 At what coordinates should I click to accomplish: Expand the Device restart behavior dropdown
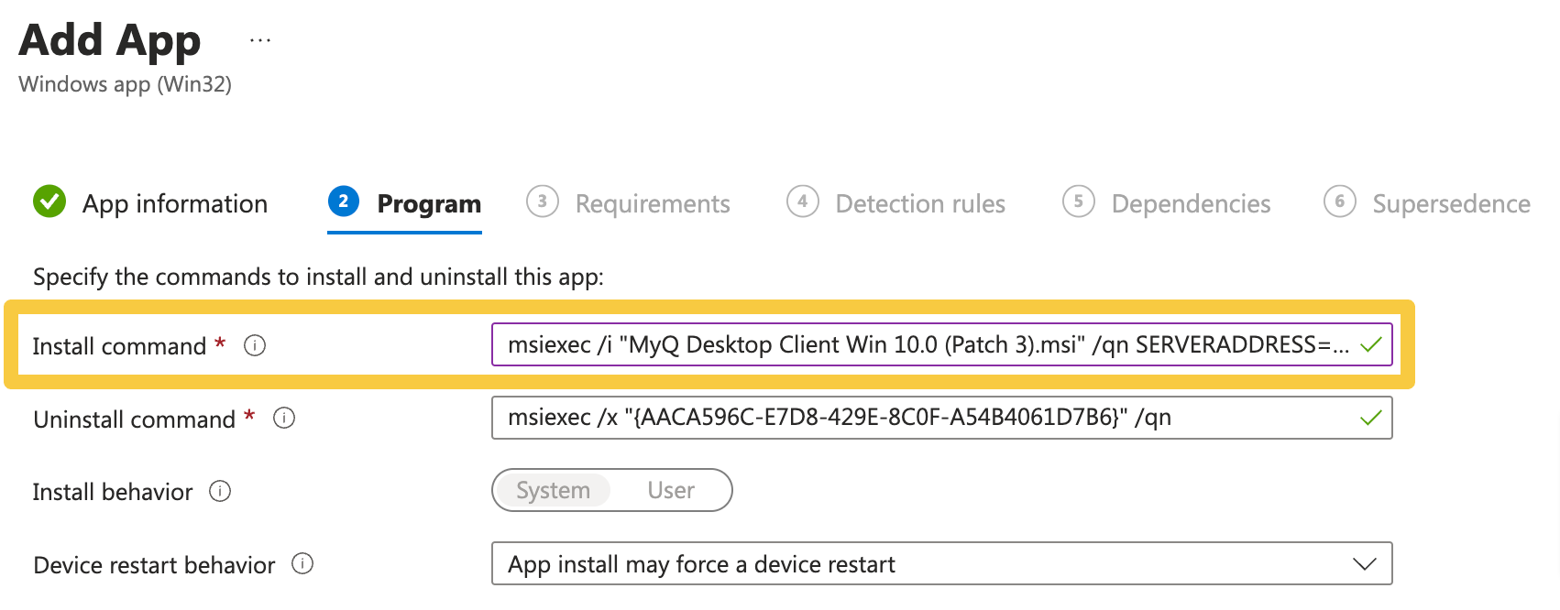point(1364,564)
